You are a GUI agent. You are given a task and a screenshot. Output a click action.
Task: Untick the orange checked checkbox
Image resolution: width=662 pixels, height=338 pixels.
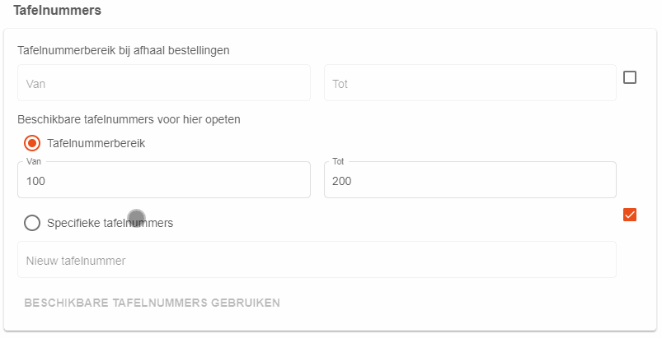630,215
